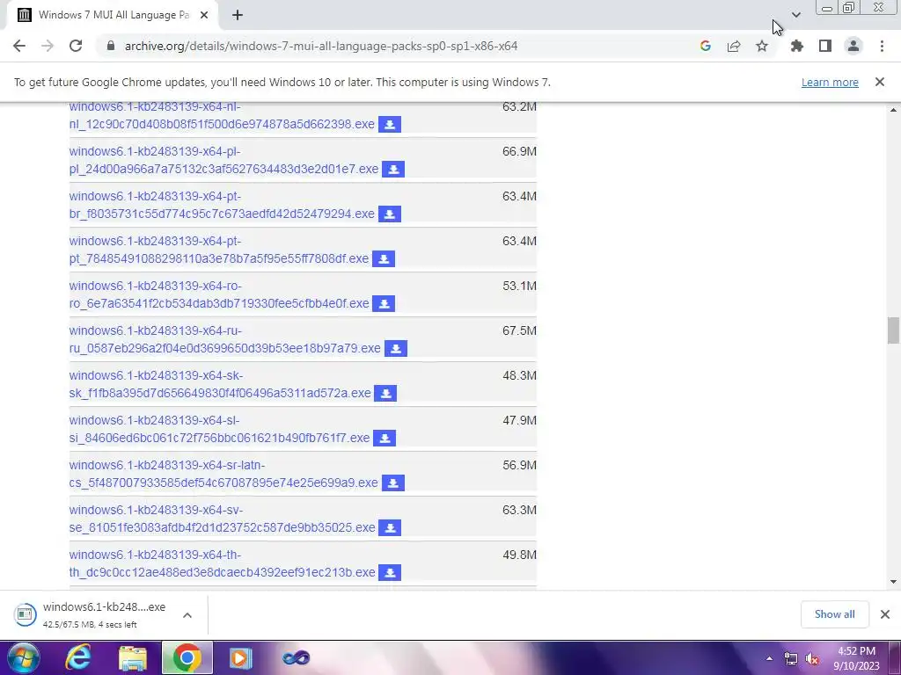Toggle the Chrome side panel icon
Image resolution: width=901 pixels, height=675 pixels.
[x=825, y=46]
